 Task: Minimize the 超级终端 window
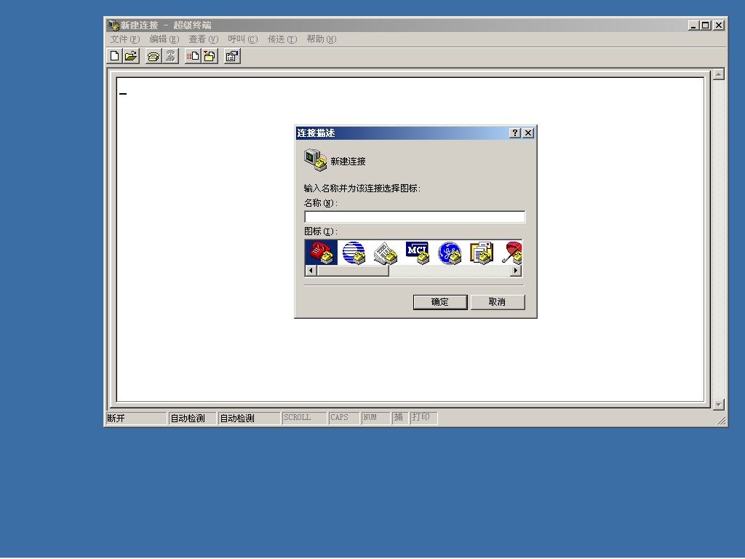[694, 25]
